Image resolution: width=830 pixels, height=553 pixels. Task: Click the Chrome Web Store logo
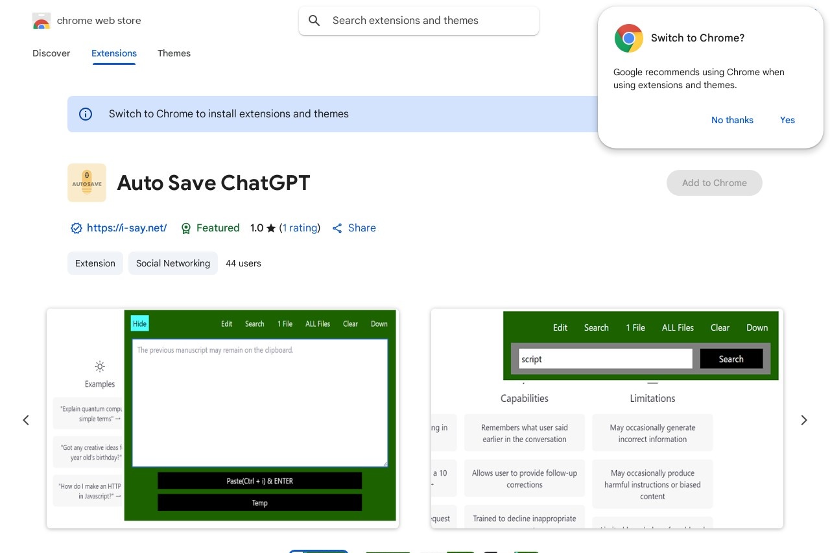coord(41,21)
